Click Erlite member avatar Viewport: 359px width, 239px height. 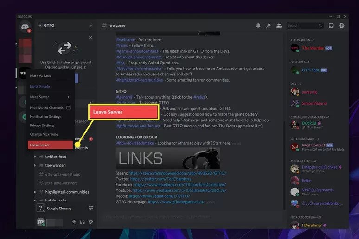[295, 181]
